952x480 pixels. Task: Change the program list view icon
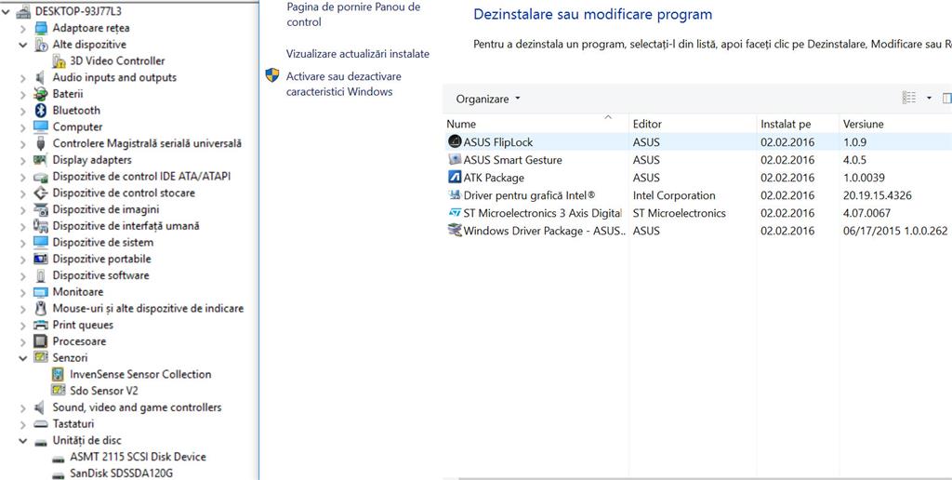(x=909, y=99)
